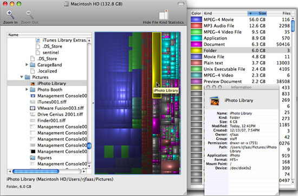Click the horizontal scroll right arrow
The image size is (298, 196).
[84, 171]
